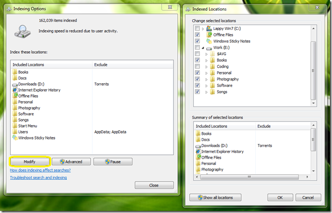Click Close in the Indexing Options window
Image resolution: width=332 pixels, height=213 pixels.
click(154, 185)
